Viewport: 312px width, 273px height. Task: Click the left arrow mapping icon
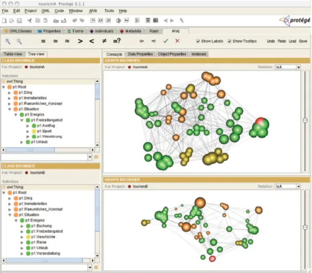coord(142,41)
